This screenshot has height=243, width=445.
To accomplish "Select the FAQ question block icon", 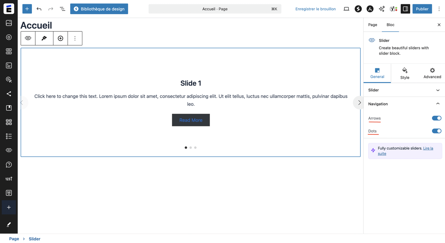I will (9, 165).
